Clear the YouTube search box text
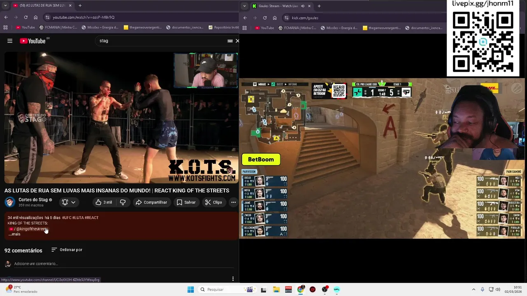Screen dimensions: 527x296 237,41
